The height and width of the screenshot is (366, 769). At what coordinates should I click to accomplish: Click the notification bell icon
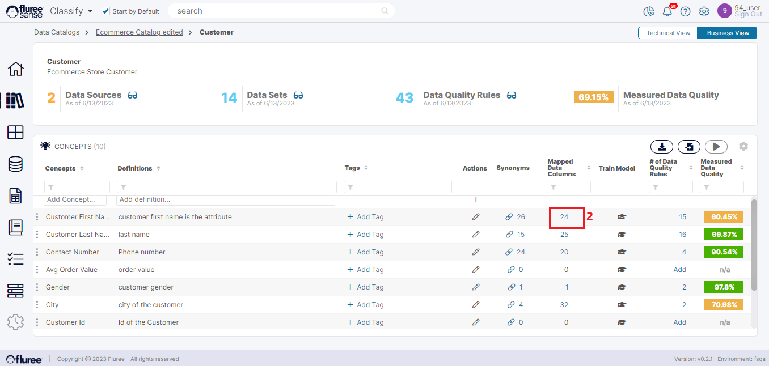(x=667, y=11)
